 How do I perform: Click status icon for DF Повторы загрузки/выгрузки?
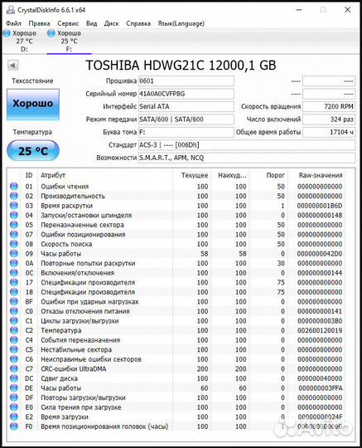(x=14, y=397)
